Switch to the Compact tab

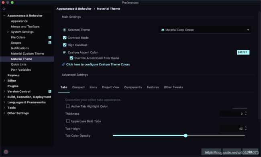(78, 87)
